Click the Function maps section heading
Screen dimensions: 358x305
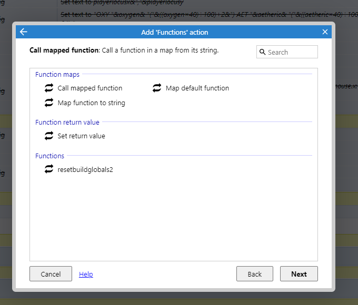(x=57, y=74)
